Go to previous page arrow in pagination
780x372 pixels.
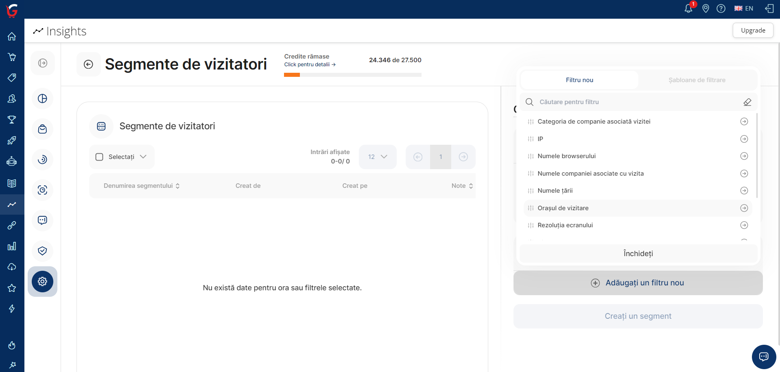[x=418, y=157]
